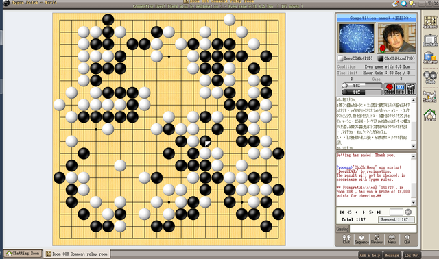
Task: Click DeepZENGo brain avatar thumbnail
Action: click(x=356, y=38)
